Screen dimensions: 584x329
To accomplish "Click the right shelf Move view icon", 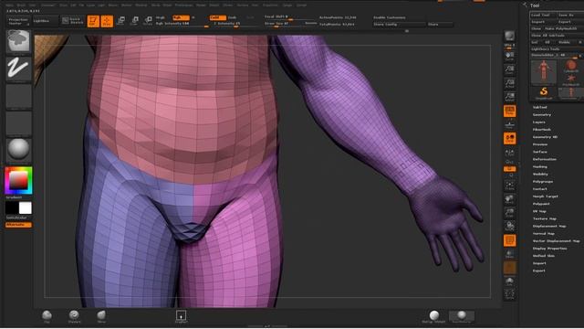I will (509, 199).
